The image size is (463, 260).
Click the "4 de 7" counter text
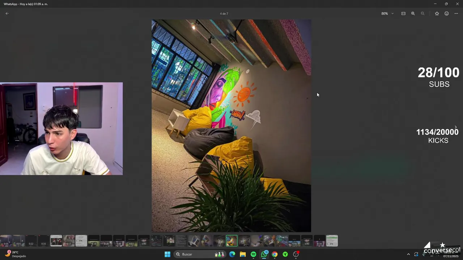(224, 14)
